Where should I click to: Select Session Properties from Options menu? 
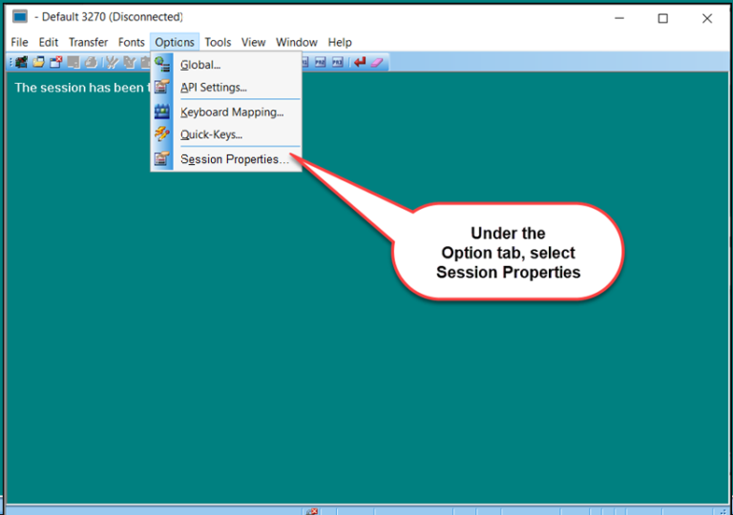click(234, 159)
